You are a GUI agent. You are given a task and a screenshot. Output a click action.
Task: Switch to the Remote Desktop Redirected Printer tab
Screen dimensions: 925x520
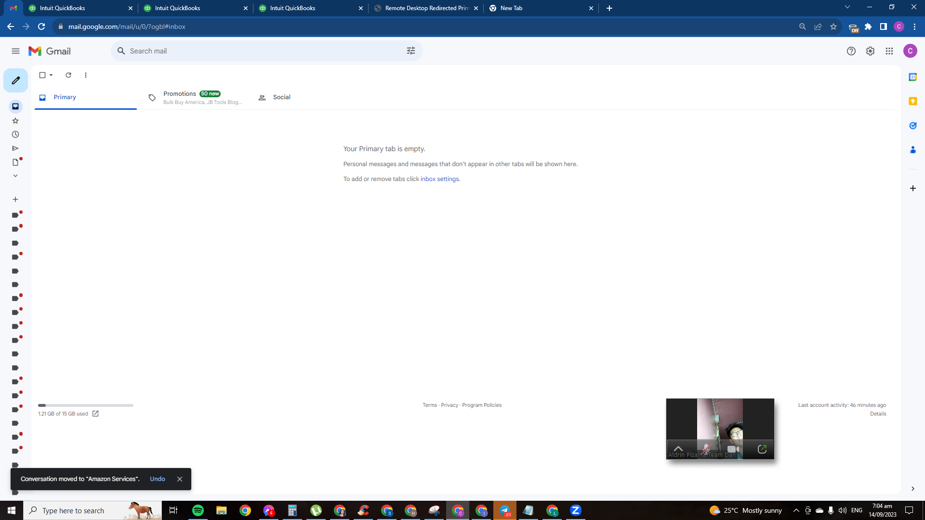426,8
